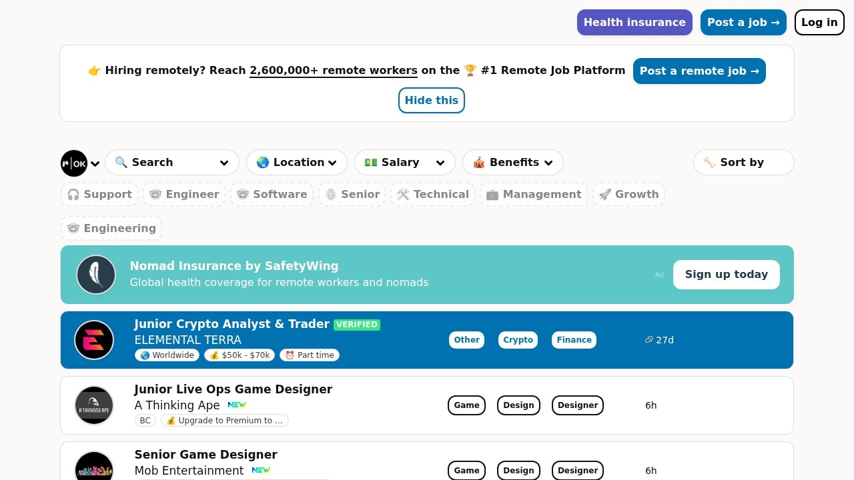
Task: Open the 2,600,000+ remote workers link
Action: (x=334, y=71)
